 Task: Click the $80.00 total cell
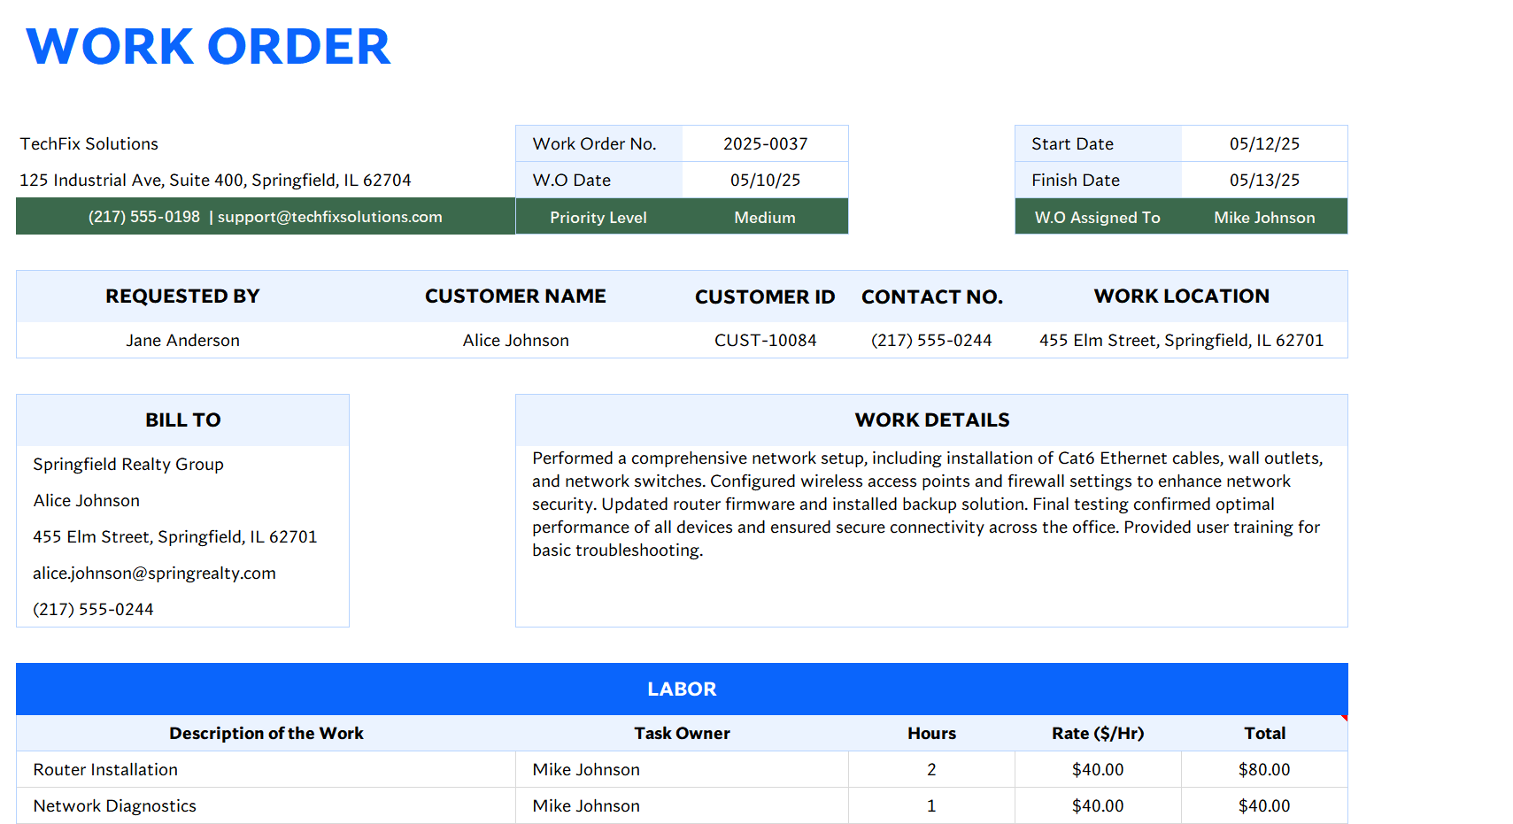(1264, 770)
